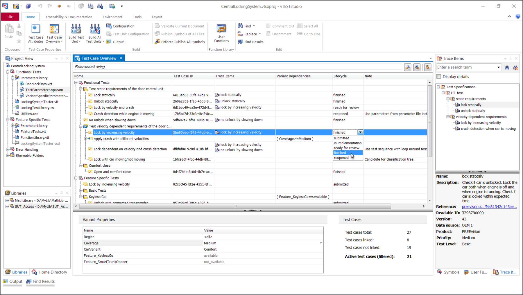Click the Select All icon
Image resolution: width=523 pixels, height=295 pixels.
tap(300, 26)
